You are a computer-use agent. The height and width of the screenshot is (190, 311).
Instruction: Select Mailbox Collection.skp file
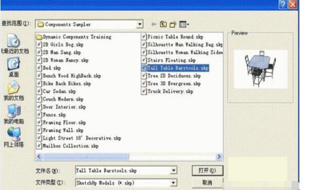tap(68, 146)
